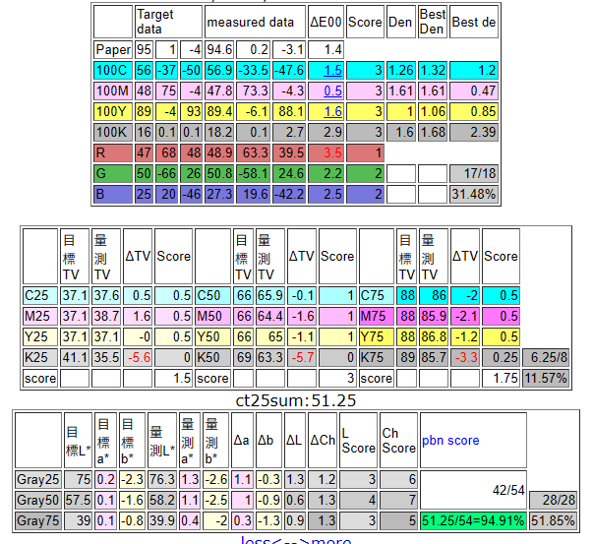The height and width of the screenshot is (544, 593).
Task: Click the blue B row label cell
Action: [x=112, y=195]
